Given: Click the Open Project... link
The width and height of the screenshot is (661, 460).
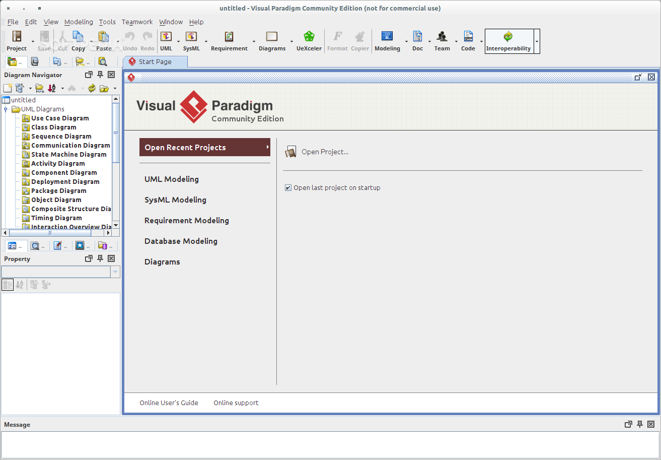Looking at the screenshot, I should 325,152.
